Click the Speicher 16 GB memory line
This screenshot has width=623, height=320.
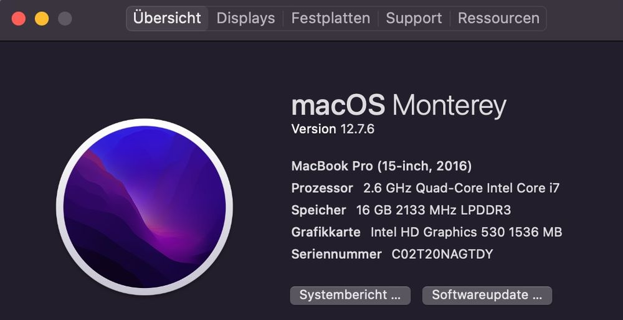click(401, 210)
